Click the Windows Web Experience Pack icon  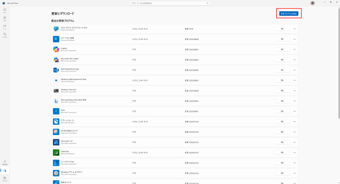tap(56, 80)
